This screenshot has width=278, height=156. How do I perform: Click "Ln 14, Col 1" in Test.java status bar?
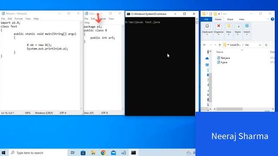[8, 113]
